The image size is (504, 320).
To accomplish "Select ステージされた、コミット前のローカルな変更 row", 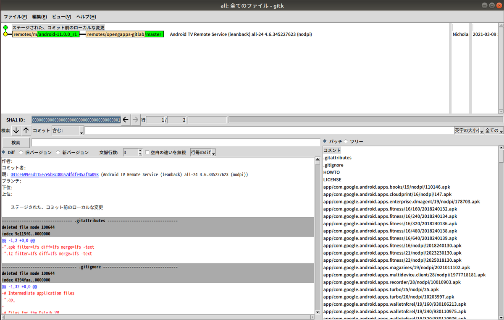I will click(x=58, y=28).
